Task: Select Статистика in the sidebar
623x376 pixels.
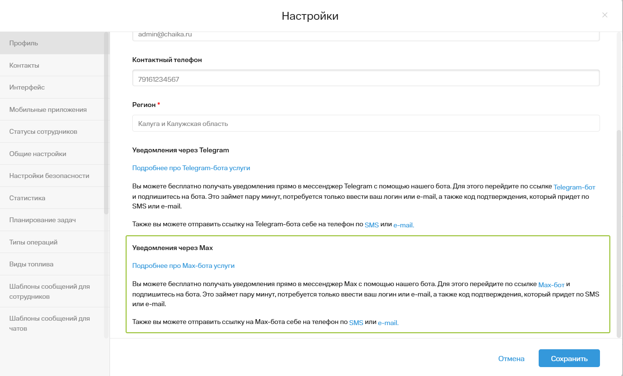Action: tap(52, 198)
